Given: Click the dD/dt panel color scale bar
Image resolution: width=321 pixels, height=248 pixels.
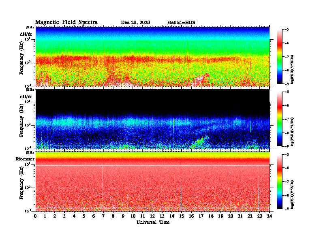Looking at the screenshot, I should coord(279,119).
